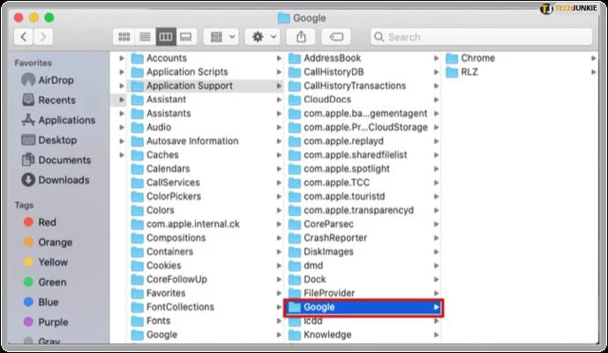Screen dimensions: 608x353
Task: Switch to list view
Action: 145,37
